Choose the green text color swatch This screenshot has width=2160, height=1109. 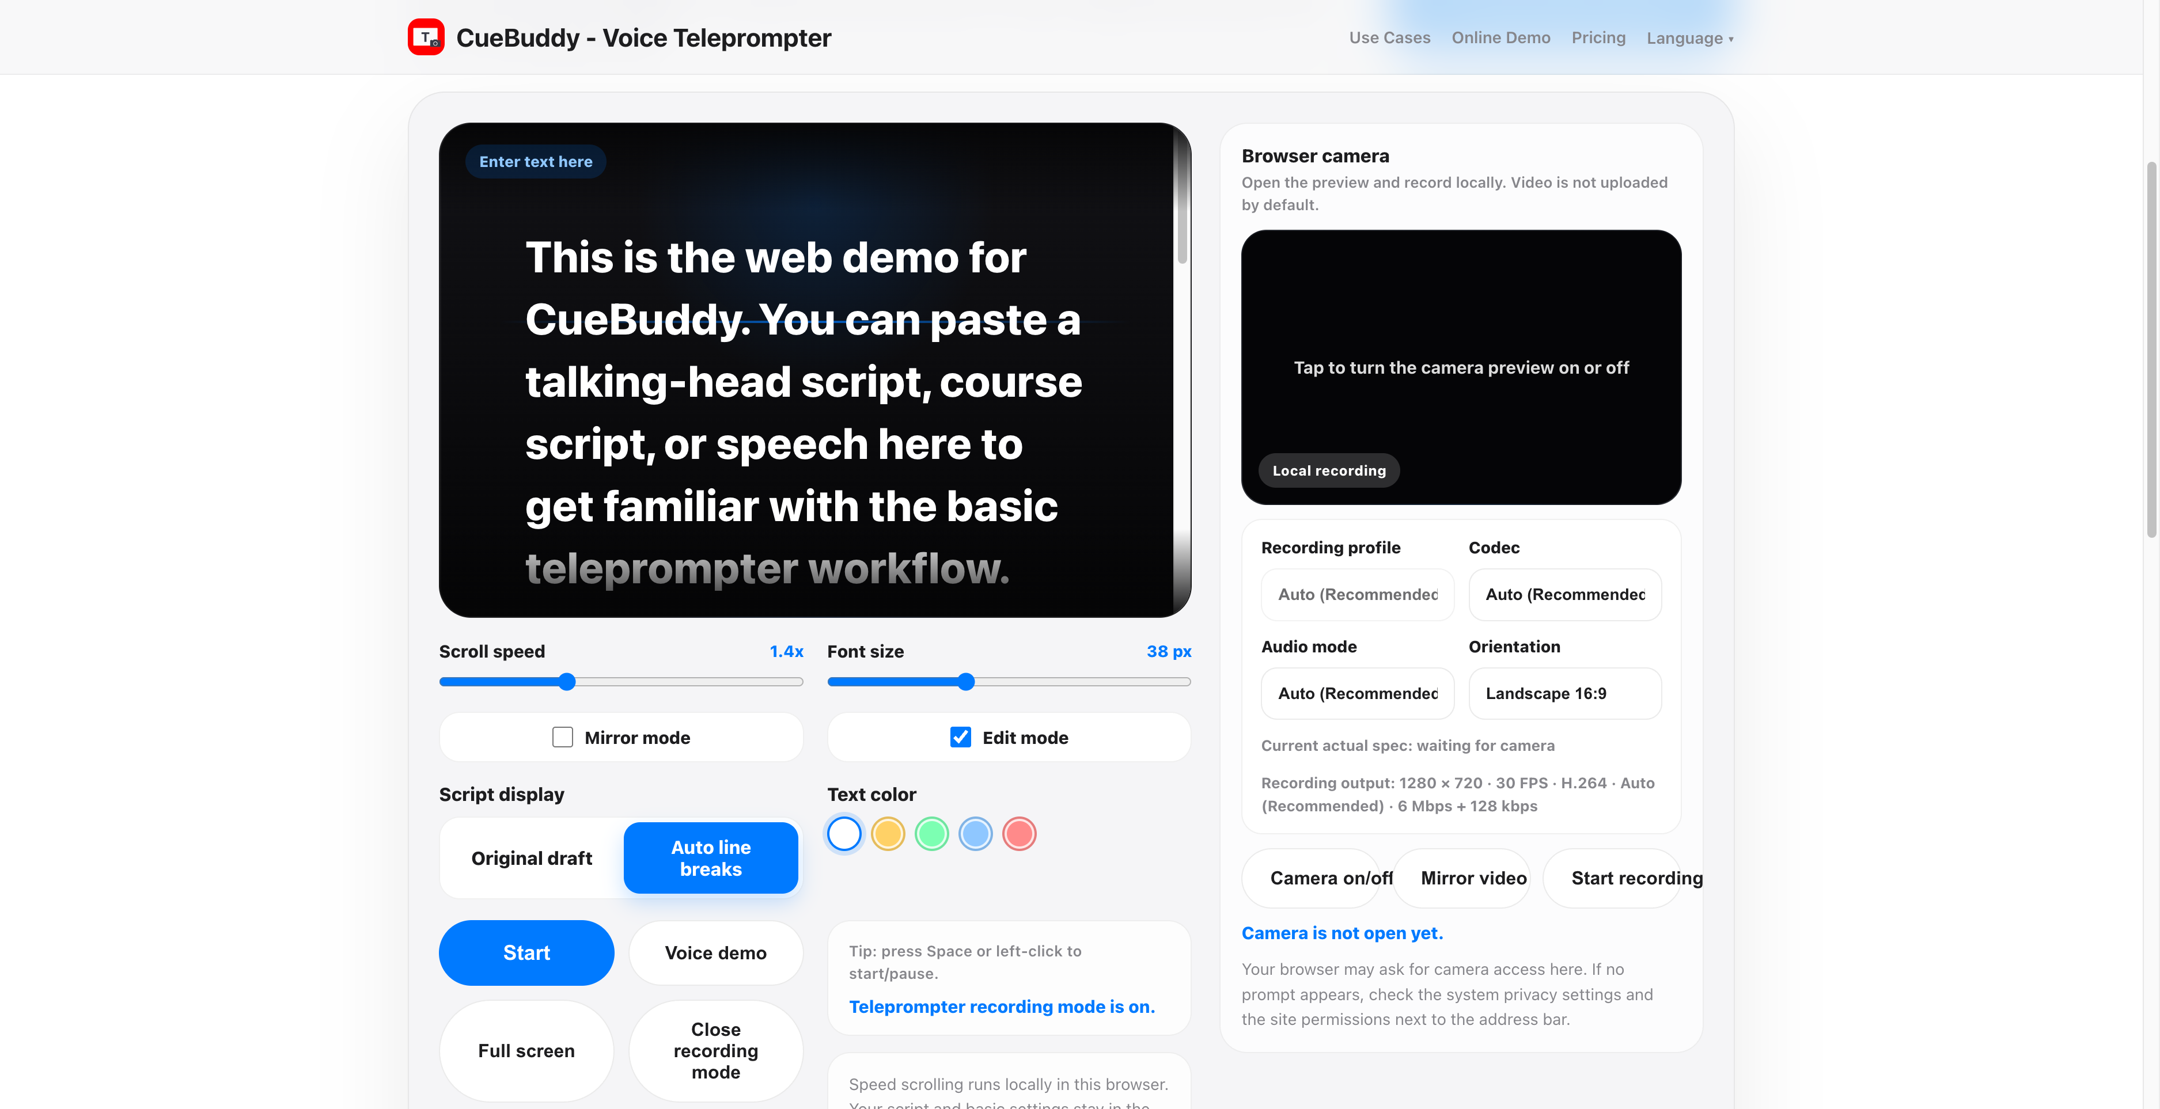coord(931,834)
